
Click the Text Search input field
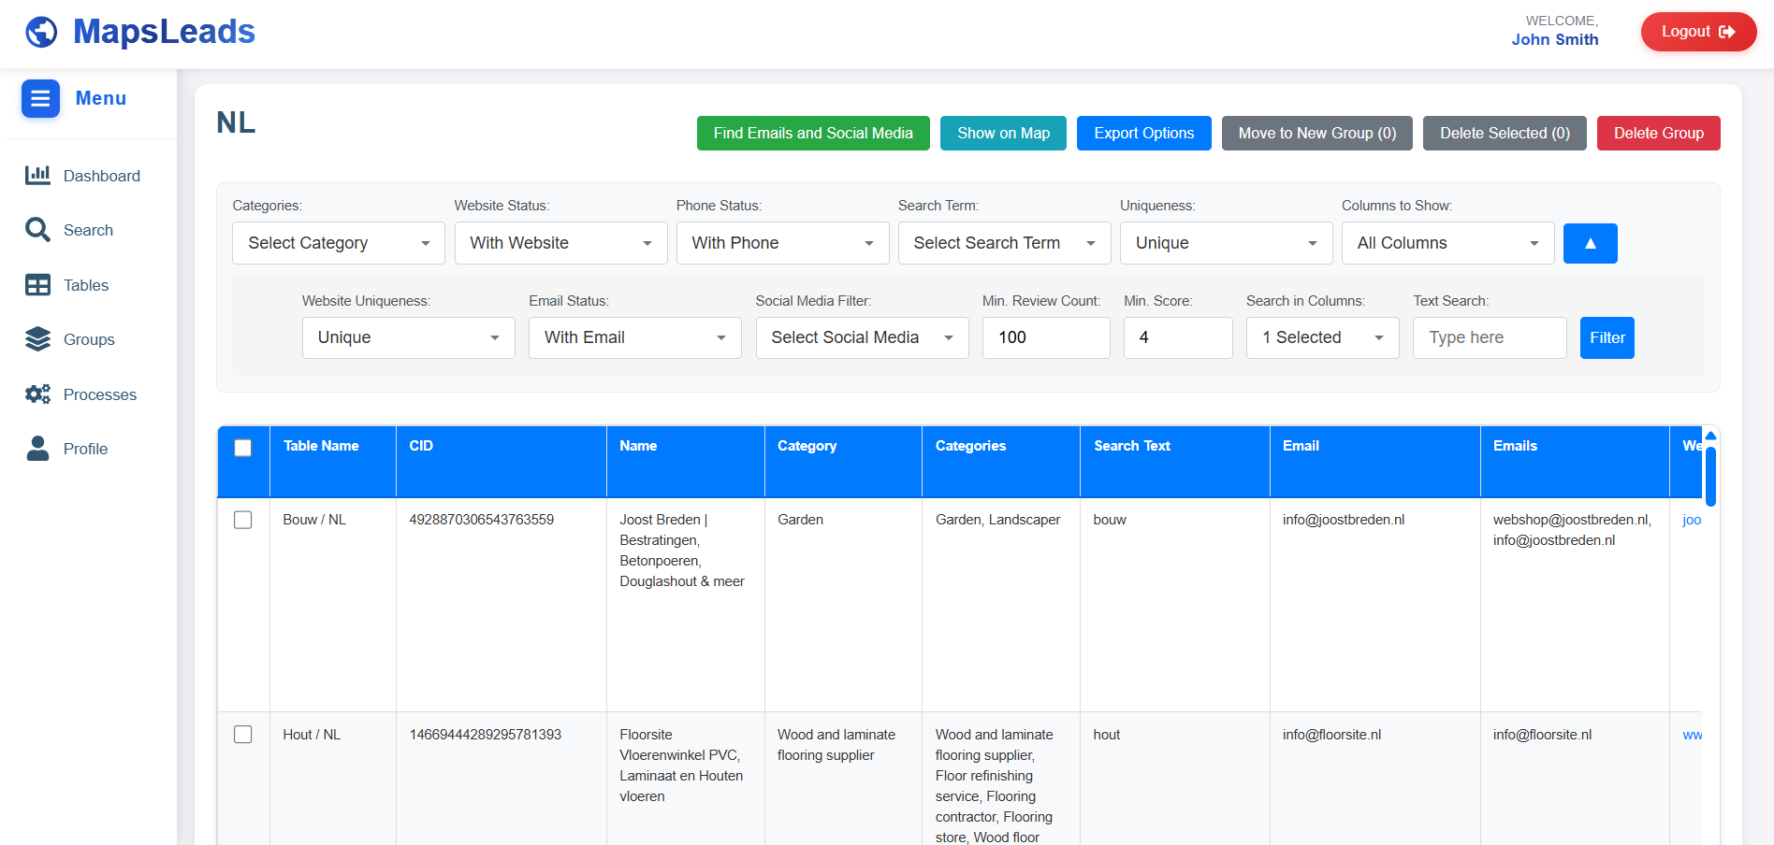click(1489, 337)
